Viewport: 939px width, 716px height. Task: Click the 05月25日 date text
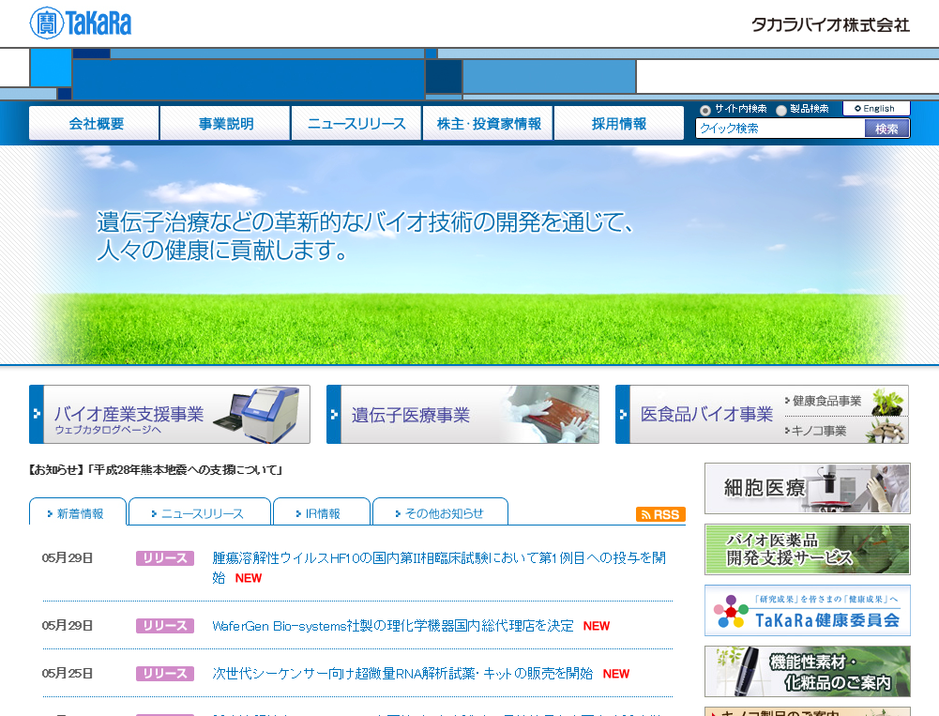(x=68, y=674)
